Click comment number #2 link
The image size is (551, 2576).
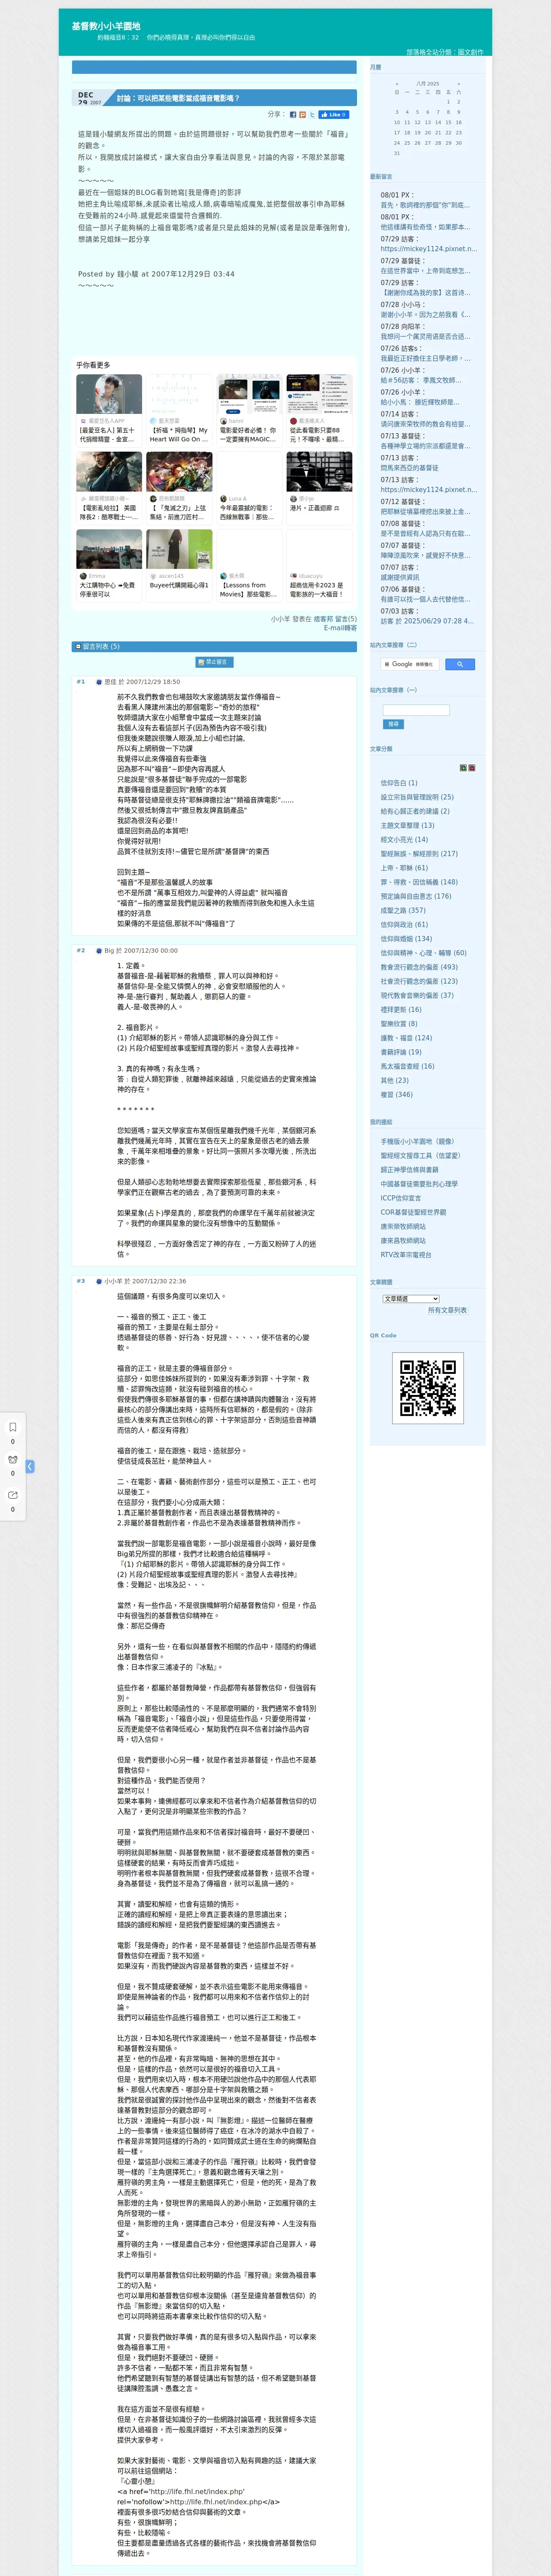click(x=81, y=951)
